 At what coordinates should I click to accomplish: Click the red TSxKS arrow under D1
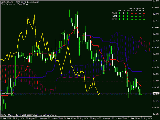[x=144, y=13]
